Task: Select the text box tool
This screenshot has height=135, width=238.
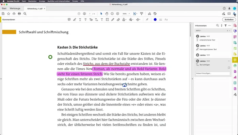Action: tap(107, 19)
